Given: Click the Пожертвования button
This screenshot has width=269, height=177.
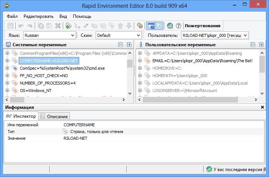Looking at the screenshot, I should tap(202, 26).
